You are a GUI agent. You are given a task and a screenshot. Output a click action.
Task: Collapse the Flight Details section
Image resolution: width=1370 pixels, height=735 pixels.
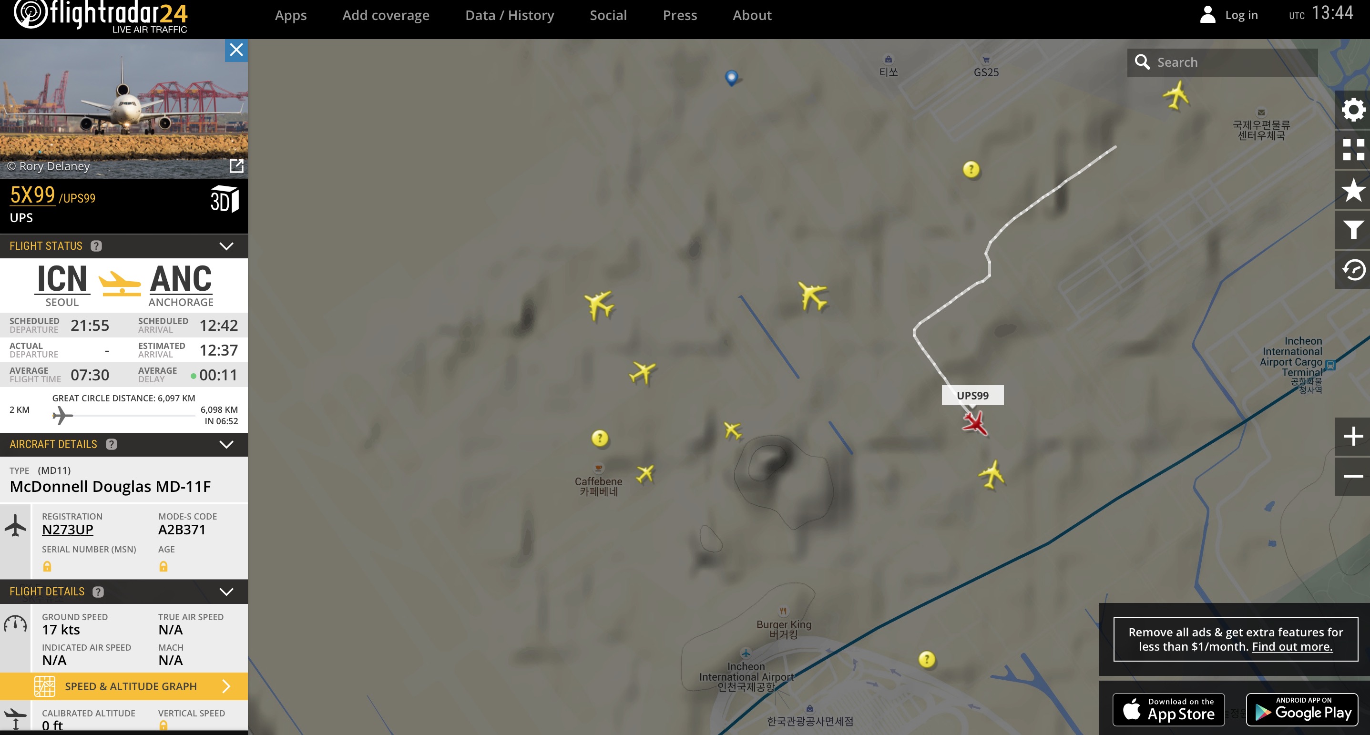[226, 592]
